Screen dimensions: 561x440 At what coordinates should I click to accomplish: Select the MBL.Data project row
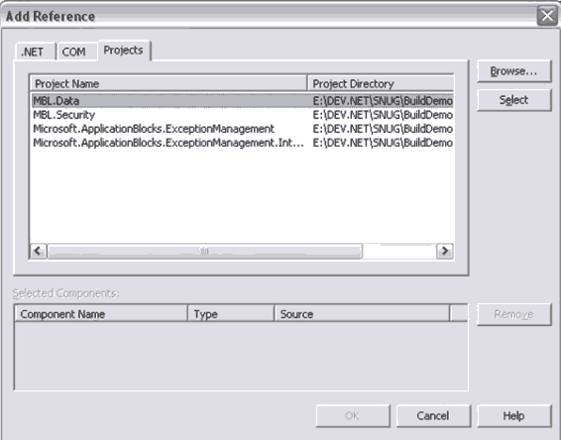point(242,101)
